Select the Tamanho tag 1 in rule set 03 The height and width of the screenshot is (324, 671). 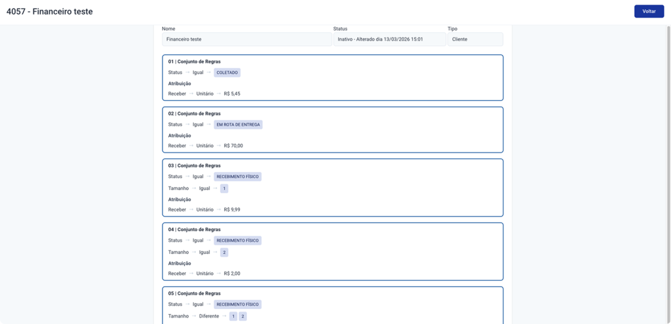click(224, 189)
